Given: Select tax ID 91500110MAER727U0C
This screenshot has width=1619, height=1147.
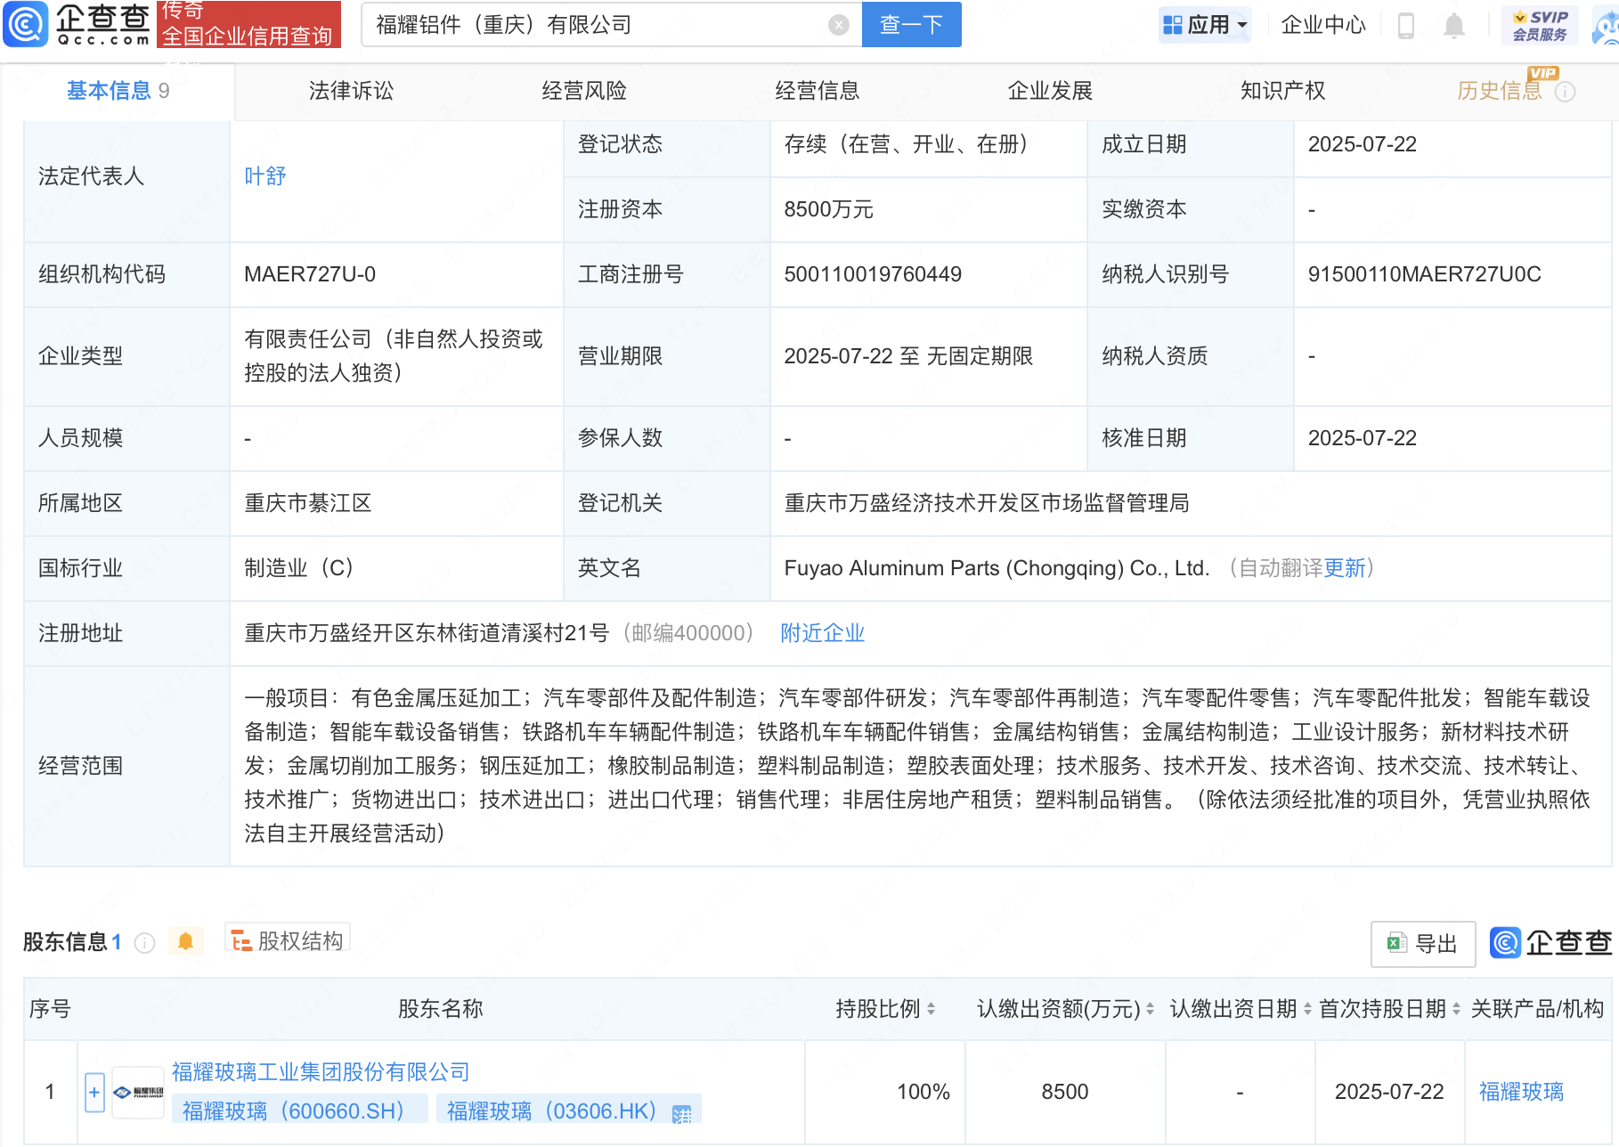Looking at the screenshot, I should pyautogui.click(x=1424, y=274).
